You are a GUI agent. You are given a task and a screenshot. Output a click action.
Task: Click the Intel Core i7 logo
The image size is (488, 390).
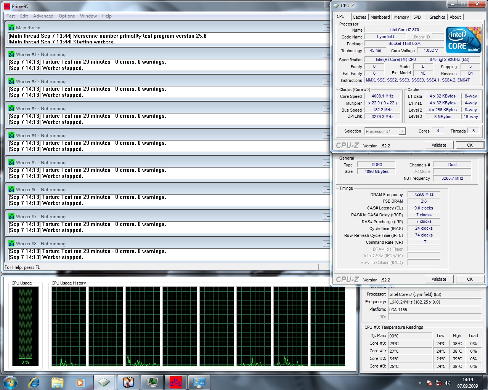pyautogui.click(x=464, y=40)
